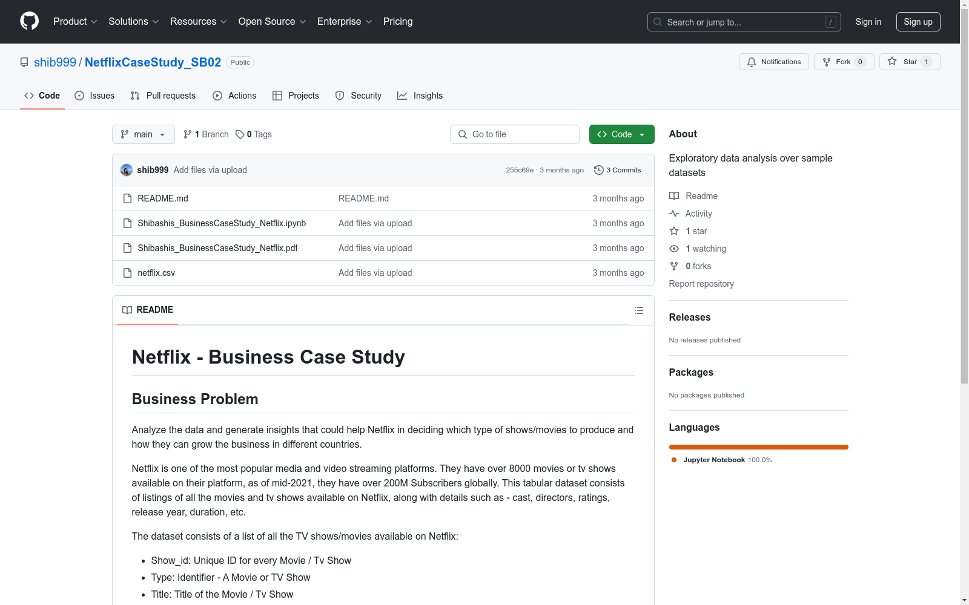
Task: Click Sign in
Action: tap(868, 22)
